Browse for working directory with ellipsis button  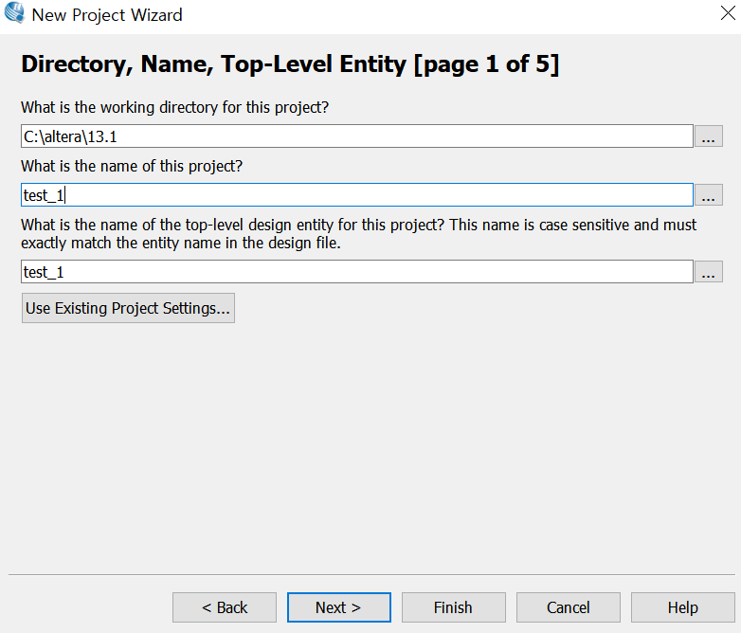click(x=708, y=136)
